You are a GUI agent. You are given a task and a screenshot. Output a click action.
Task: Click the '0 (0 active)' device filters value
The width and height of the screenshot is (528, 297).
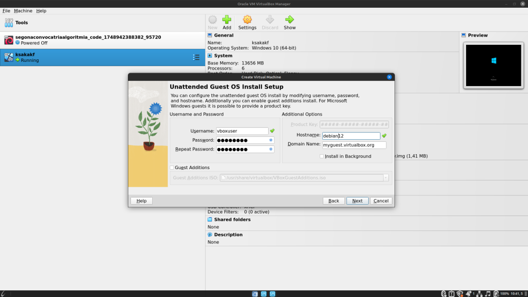(x=256, y=212)
